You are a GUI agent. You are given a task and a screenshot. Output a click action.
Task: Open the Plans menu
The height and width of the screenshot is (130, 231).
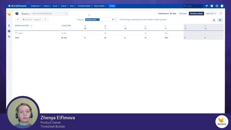point(73,6)
